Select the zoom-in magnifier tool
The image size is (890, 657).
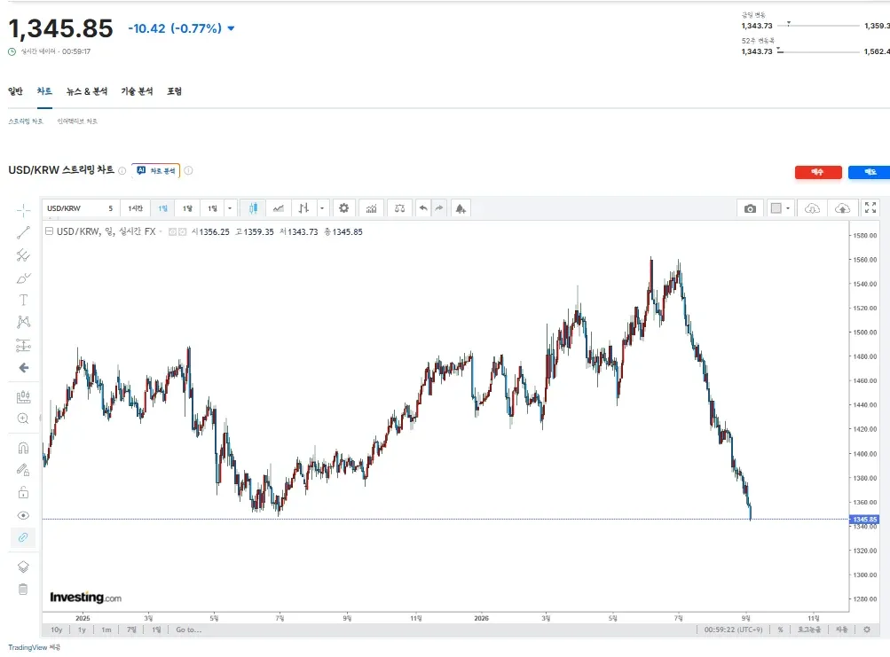23,418
